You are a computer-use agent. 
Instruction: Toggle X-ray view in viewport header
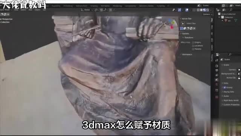pyautogui.click(x=194, y=10)
